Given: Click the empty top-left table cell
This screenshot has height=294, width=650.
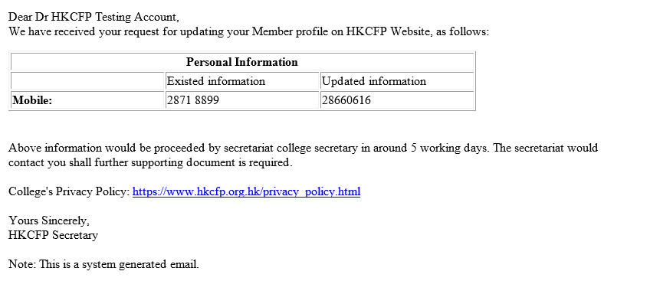Looking at the screenshot, I should pos(87,81).
